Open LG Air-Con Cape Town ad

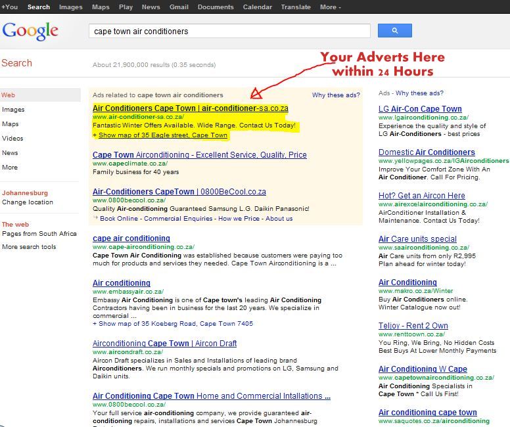[420, 108]
